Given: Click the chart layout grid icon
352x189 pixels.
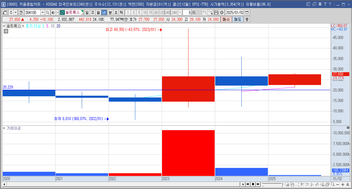Looking at the screenshot, I should click(x=287, y=185).
